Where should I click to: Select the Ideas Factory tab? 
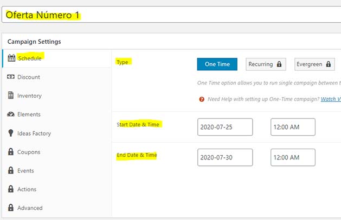56,133
